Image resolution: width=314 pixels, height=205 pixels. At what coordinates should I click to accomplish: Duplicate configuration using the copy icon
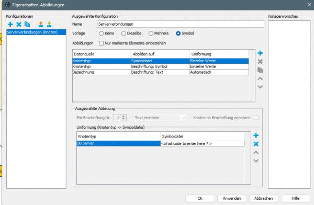pos(27,25)
